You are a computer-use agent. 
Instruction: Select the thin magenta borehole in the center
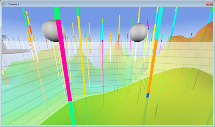pyautogui.click(x=103, y=66)
